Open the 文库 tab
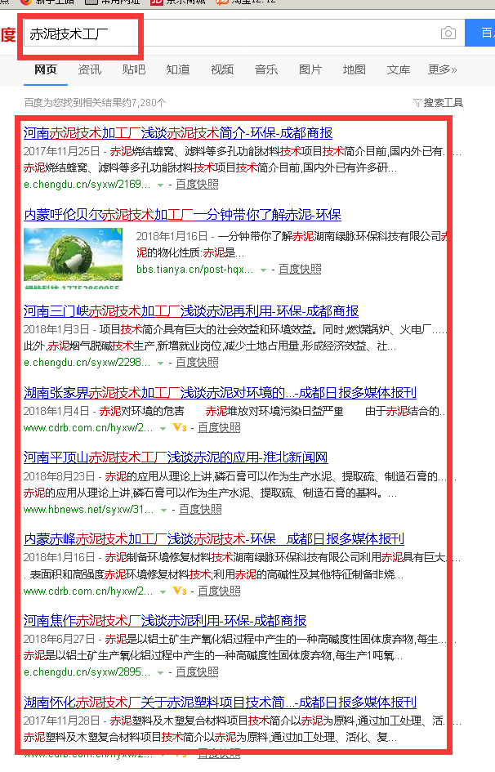Image resolution: width=495 pixels, height=772 pixels. 399,69
